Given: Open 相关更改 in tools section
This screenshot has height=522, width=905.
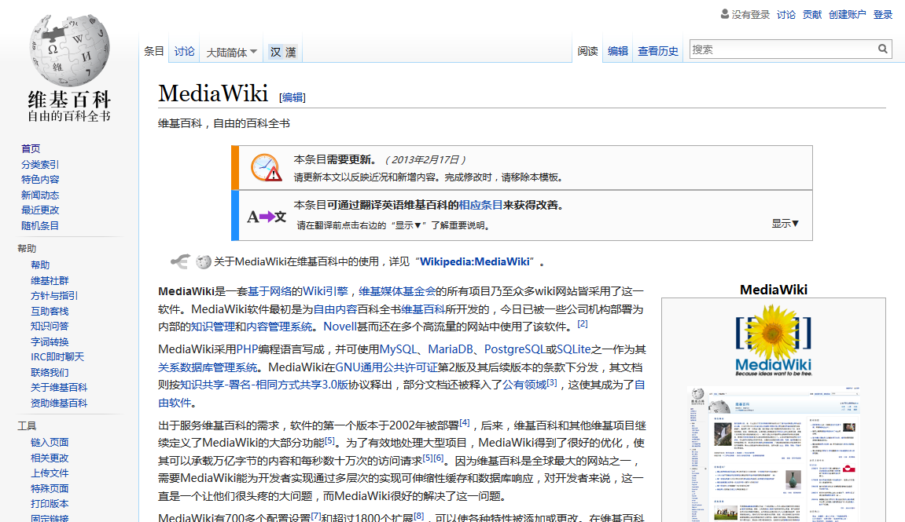Looking at the screenshot, I should [x=50, y=458].
